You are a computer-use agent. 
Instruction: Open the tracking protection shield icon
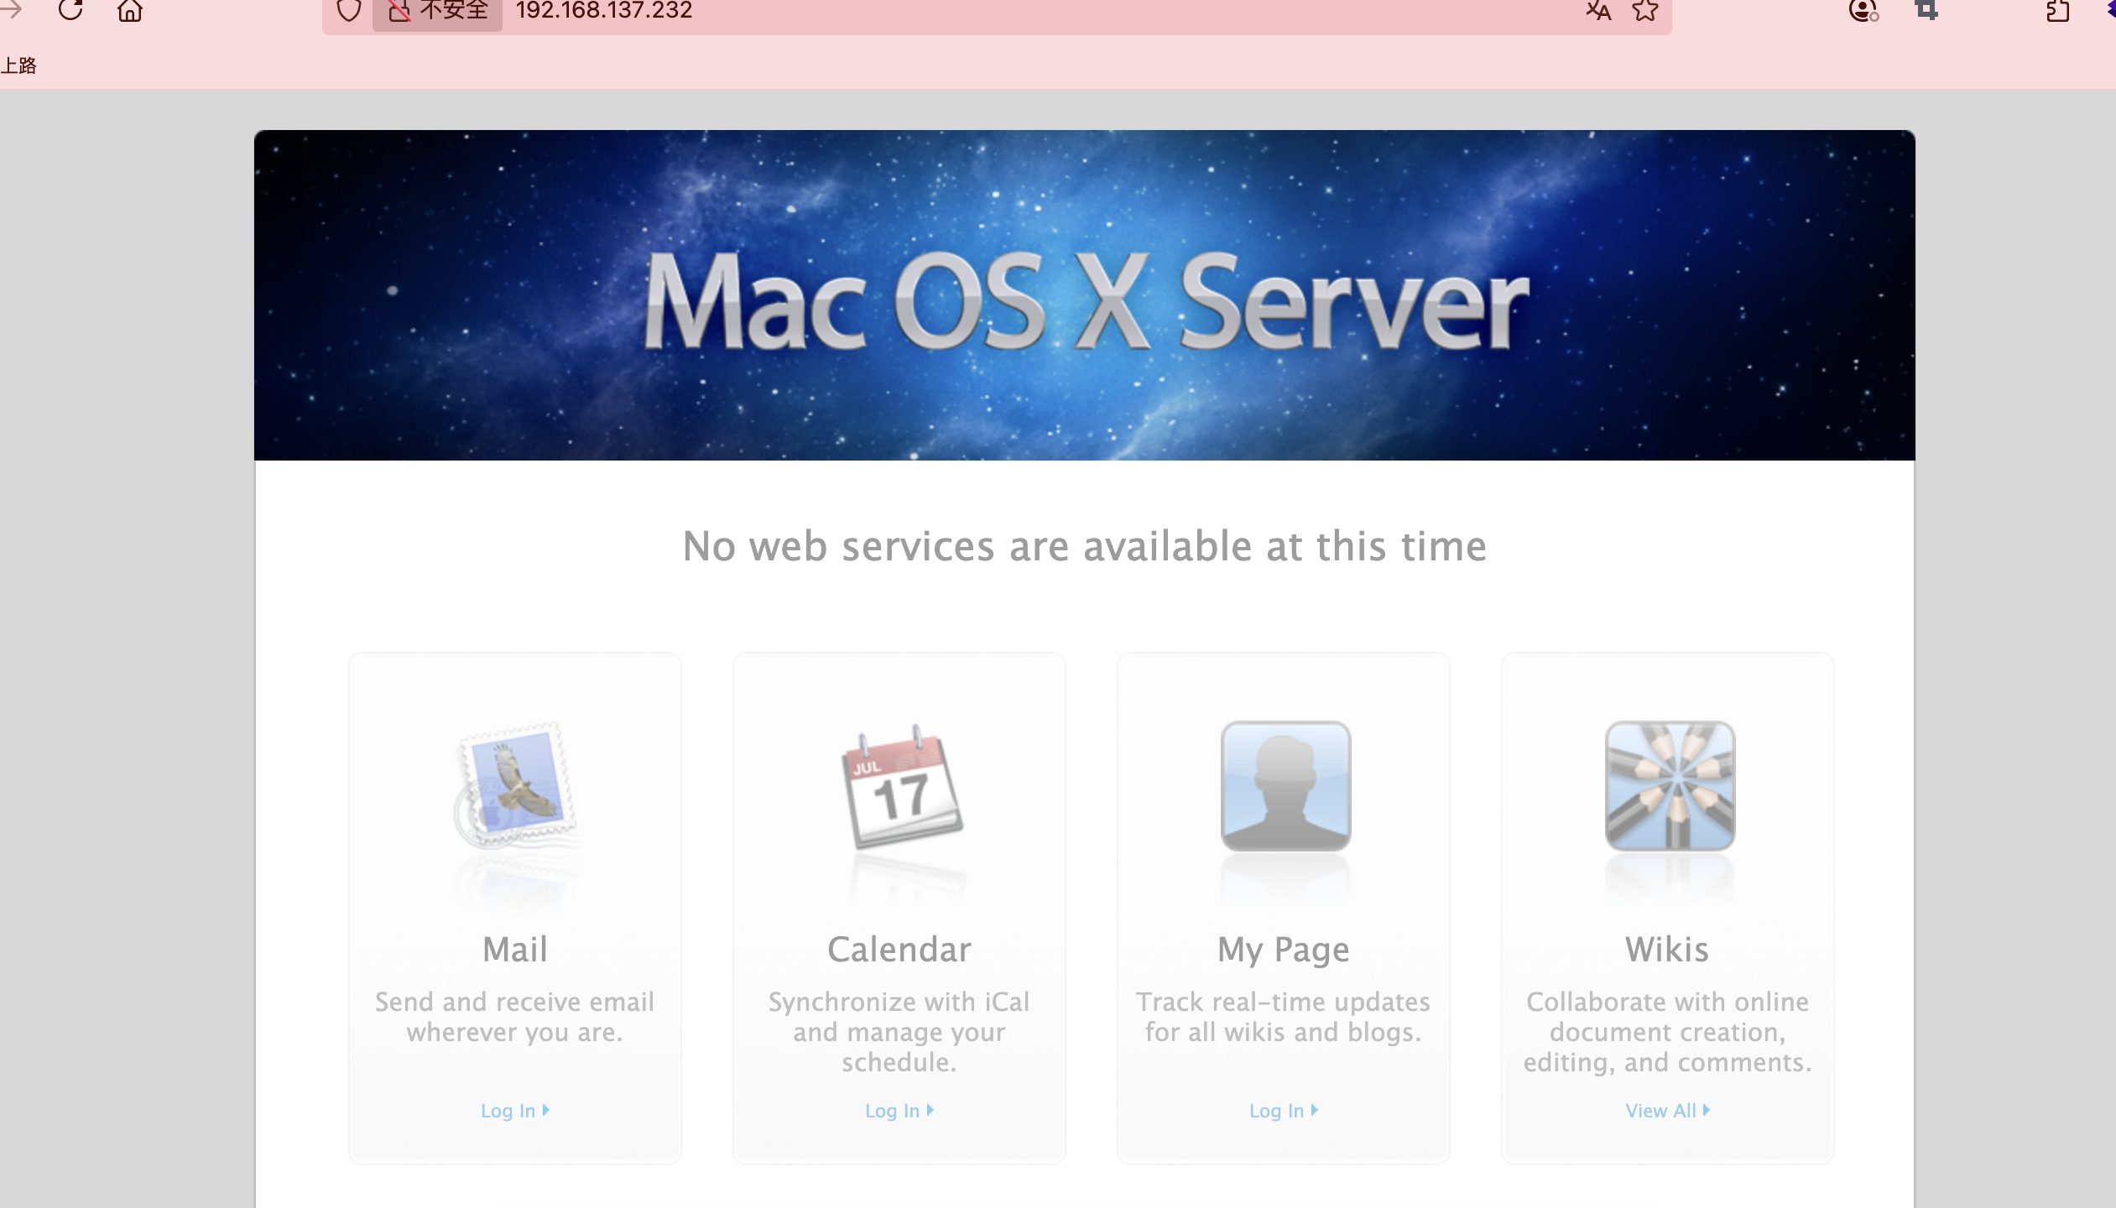coord(348,11)
